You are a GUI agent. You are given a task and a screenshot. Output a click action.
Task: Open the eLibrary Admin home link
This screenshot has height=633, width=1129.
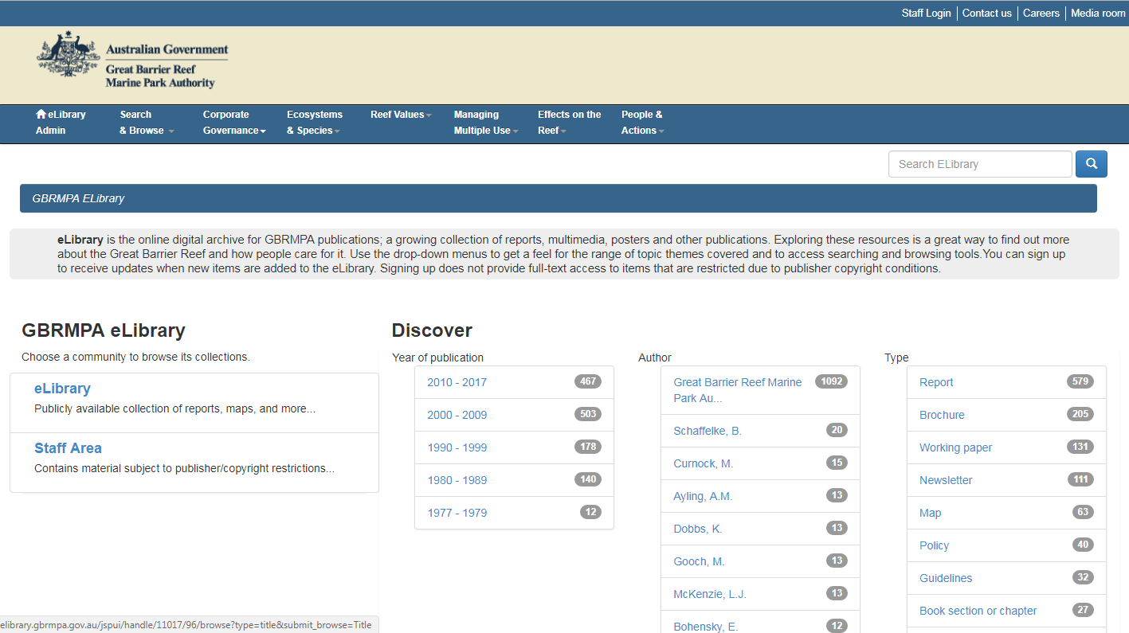pyautogui.click(x=61, y=123)
